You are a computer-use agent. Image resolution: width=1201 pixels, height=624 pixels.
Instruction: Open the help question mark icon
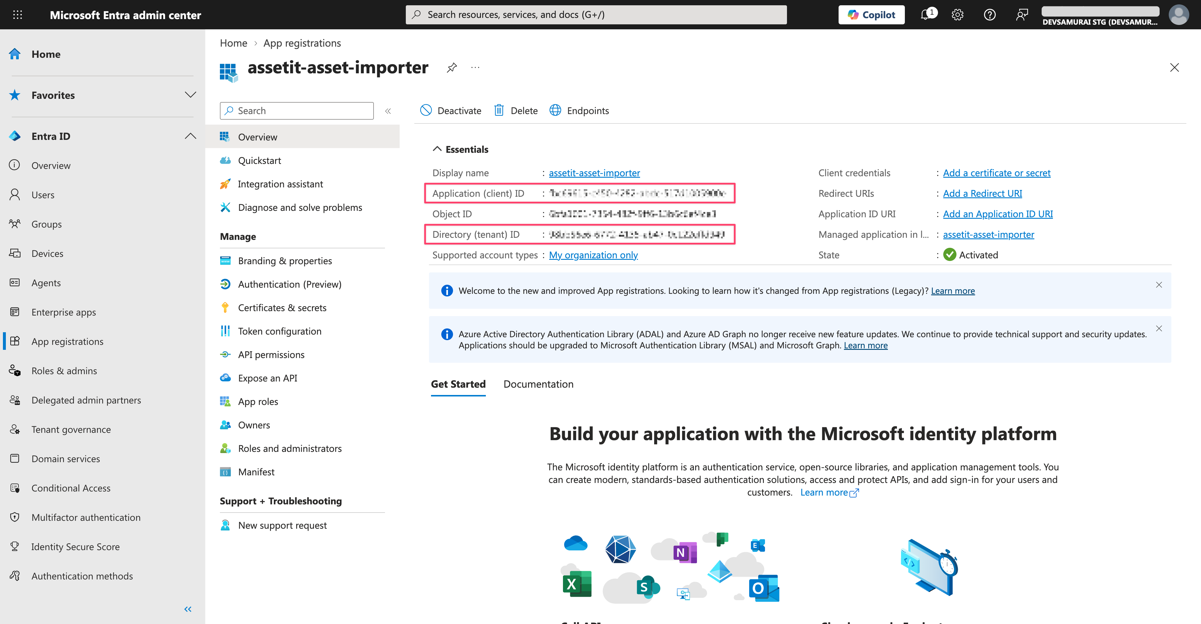[989, 14]
